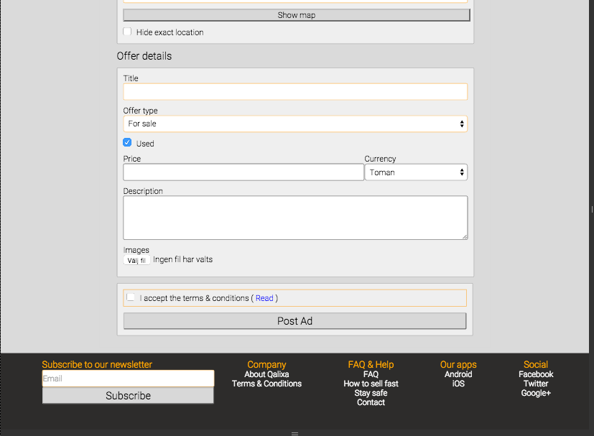This screenshot has width=594, height=436.
Task: Click the newsletter Email field
Action: [128, 379]
